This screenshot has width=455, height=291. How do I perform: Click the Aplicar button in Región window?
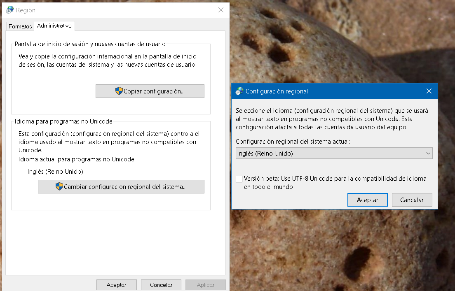pyautogui.click(x=206, y=285)
